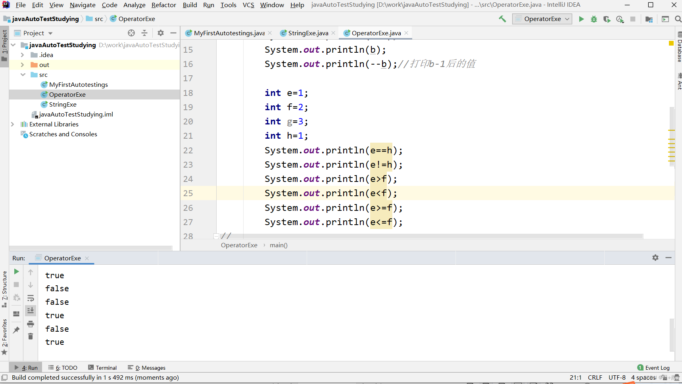Select Scratches and Consoles node
This screenshot has width=682, height=384.
pos(63,134)
